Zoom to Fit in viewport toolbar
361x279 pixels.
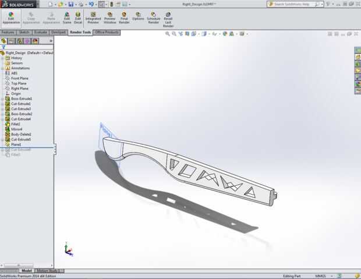point(168,34)
